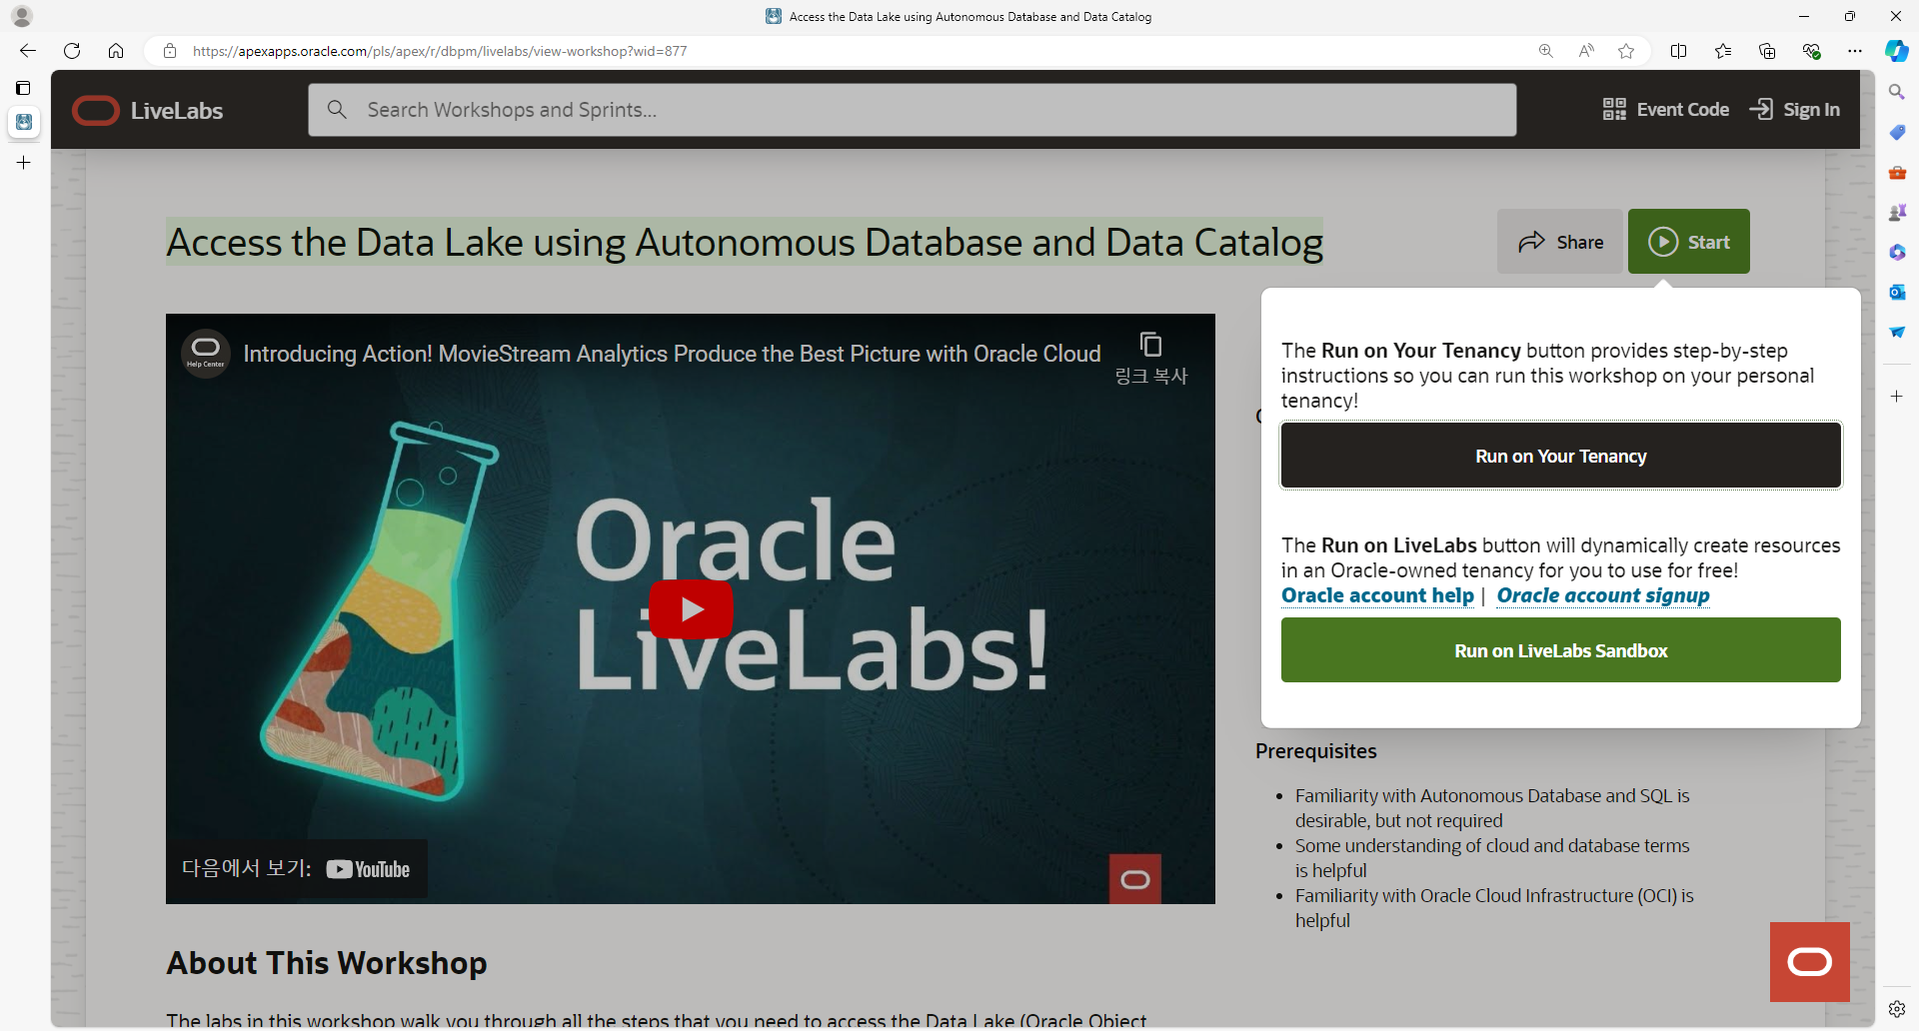
Task: Open browser essentials heart icon
Action: [1811, 51]
